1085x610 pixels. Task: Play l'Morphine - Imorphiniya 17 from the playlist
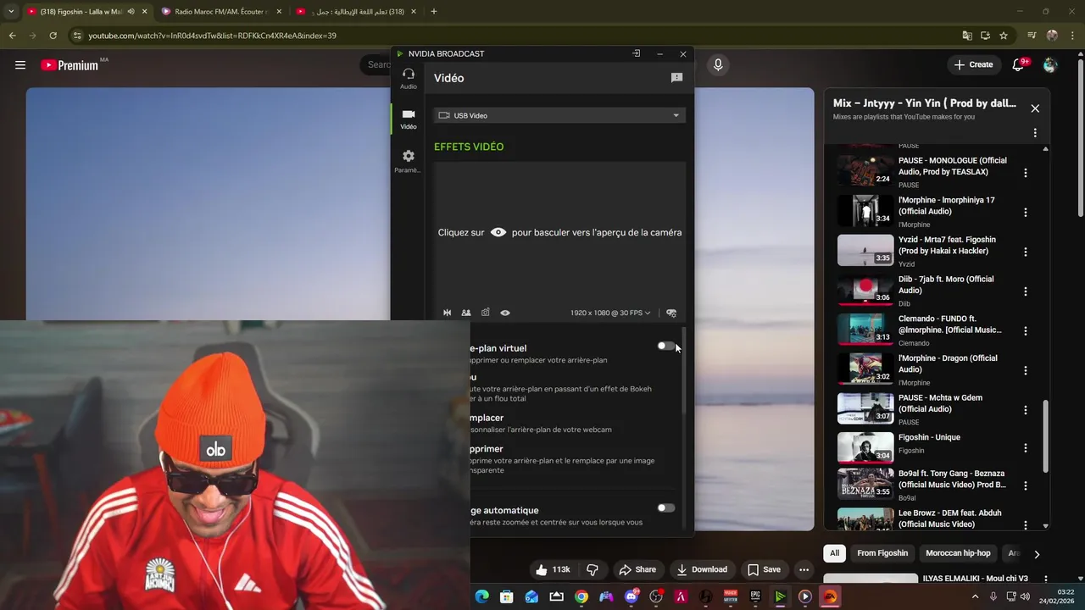pyautogui.click(x=928, y=212)
